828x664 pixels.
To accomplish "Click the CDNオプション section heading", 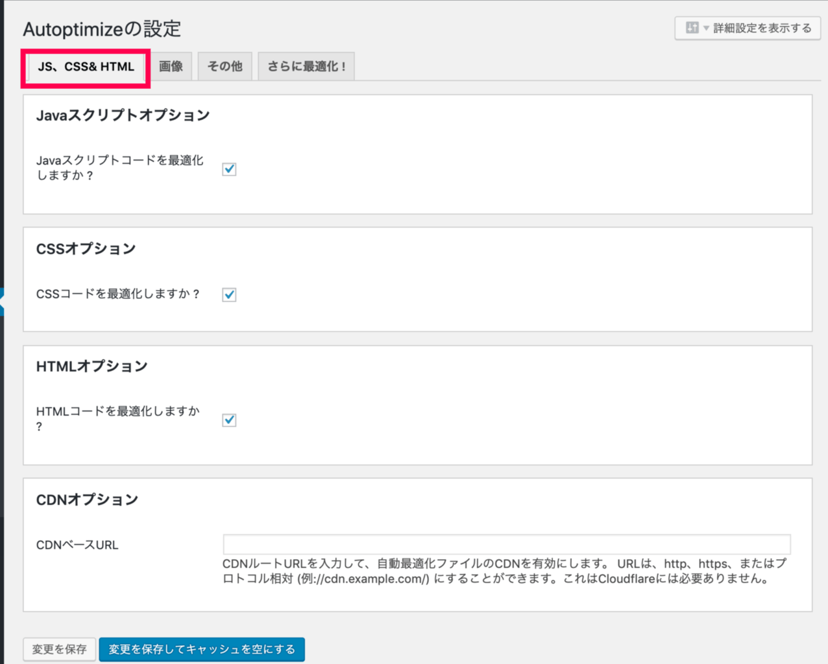I will 87,499.
